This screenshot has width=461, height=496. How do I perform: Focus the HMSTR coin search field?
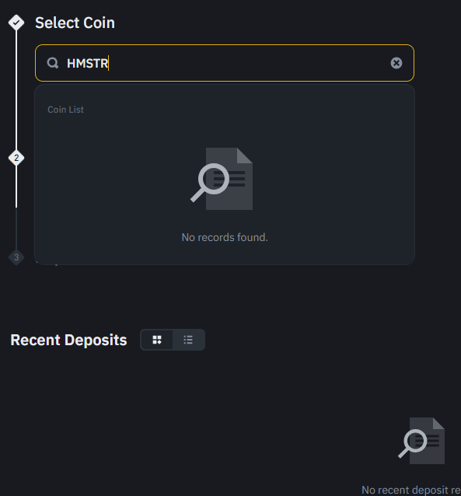click(x=225, y=63)
